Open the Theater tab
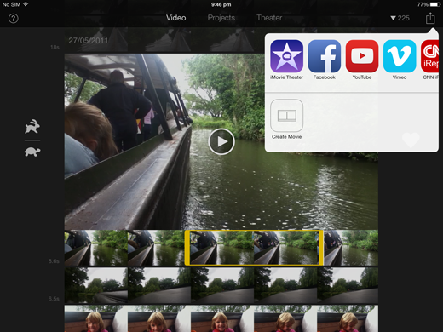This screenshot has height=332, width=443. point(269,18)
